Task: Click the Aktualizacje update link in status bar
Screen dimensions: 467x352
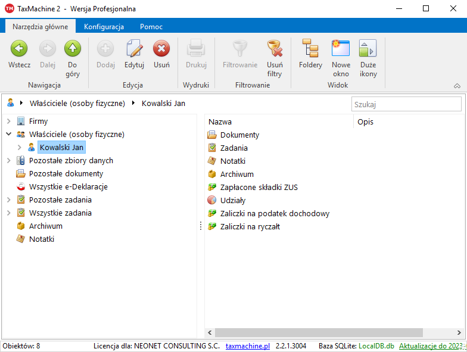Action: (431, 346)
